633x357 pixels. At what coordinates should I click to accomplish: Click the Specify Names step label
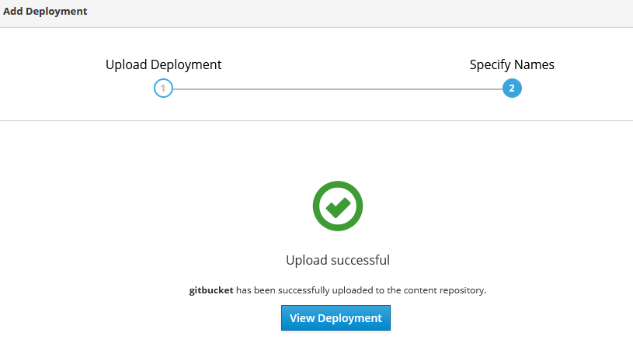click(512, 64)
